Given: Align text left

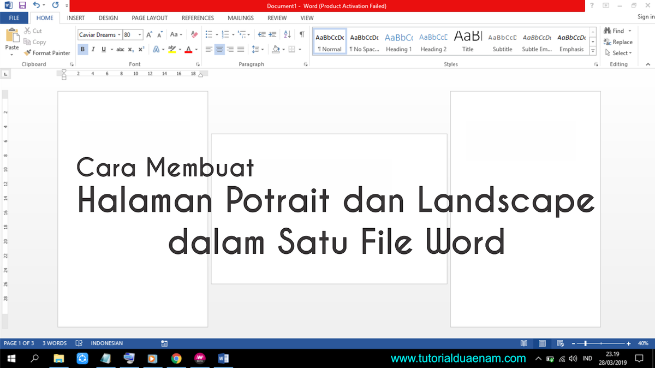Looking at the screenshot, I should click(209, 49).
